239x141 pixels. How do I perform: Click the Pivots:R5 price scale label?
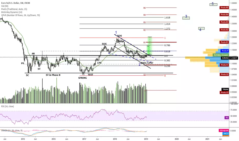(x=224, y=8)
